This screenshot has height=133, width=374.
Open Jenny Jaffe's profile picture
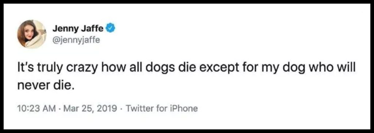click(32, 35)
